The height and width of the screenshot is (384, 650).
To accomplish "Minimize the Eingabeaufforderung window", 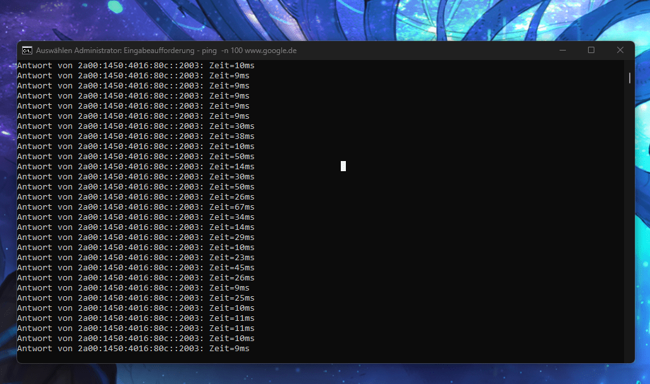I will 563,50.
